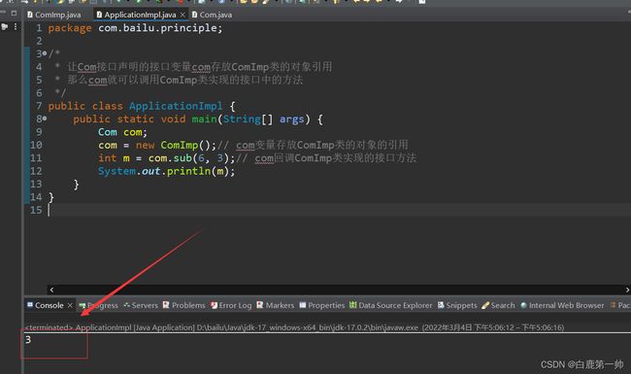Click the ComImp constructor call on line 10
Viewport: 631px width, 374px height.
(x=179, y=145)
